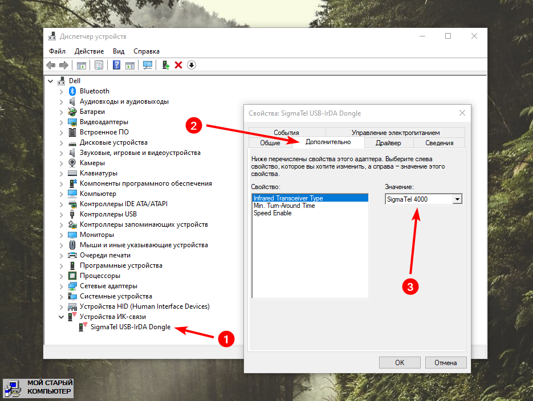This screenshot has width=533, height=401.
Task: Collapse the Устройства ИК-связи node
Action: pos(62,317)
